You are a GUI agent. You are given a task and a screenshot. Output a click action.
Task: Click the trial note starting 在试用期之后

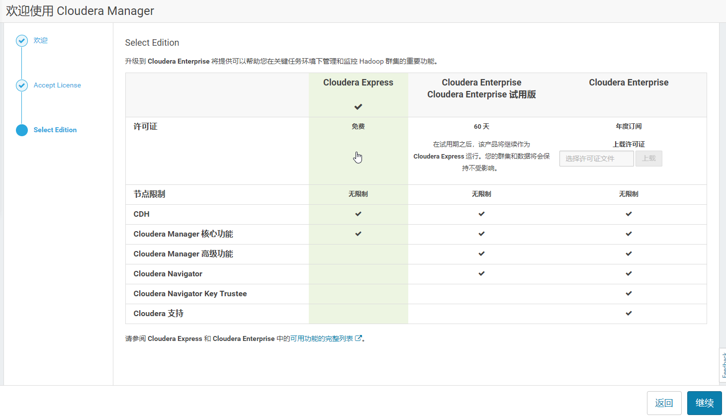click(481, 156)
